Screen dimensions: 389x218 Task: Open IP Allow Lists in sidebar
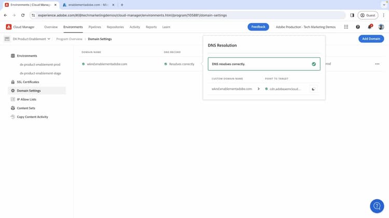26,99
